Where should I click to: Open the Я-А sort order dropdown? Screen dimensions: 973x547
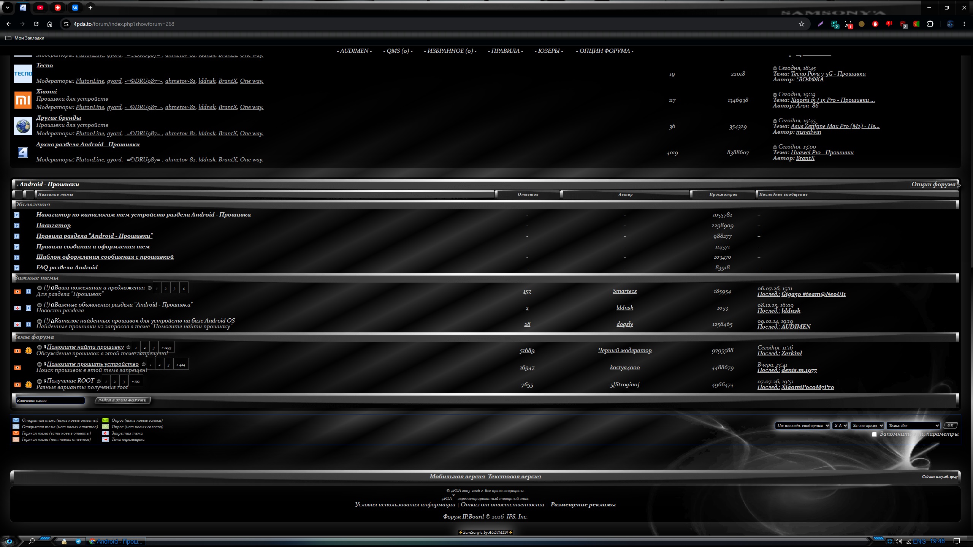(840, 425)
